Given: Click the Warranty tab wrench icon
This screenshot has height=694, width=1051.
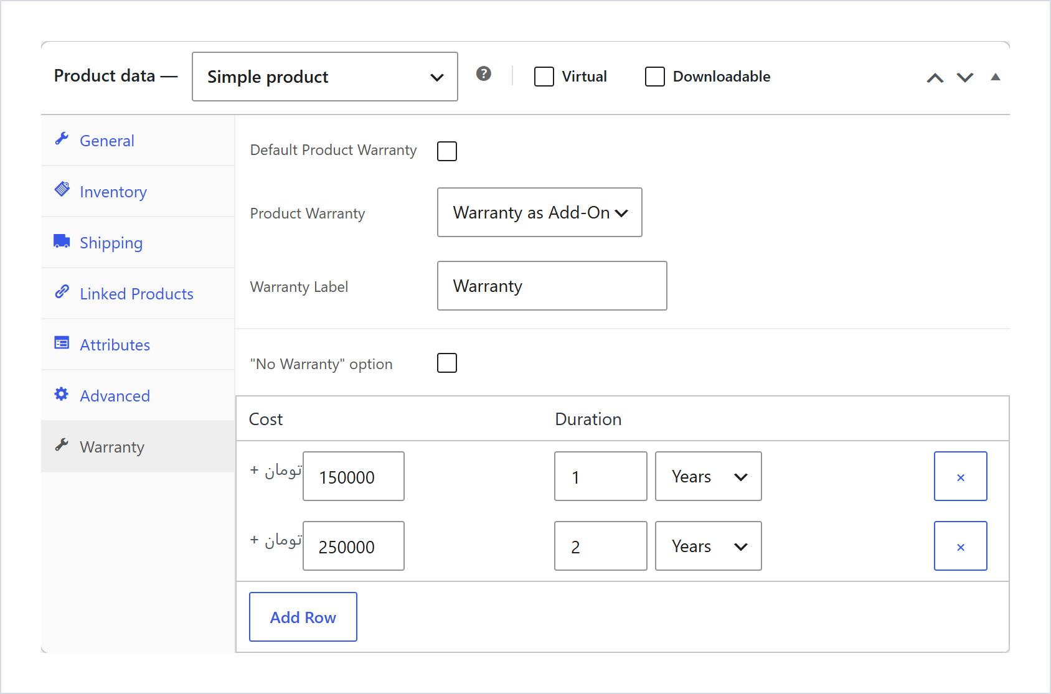Looking at the screenshot, I should 62,445.
